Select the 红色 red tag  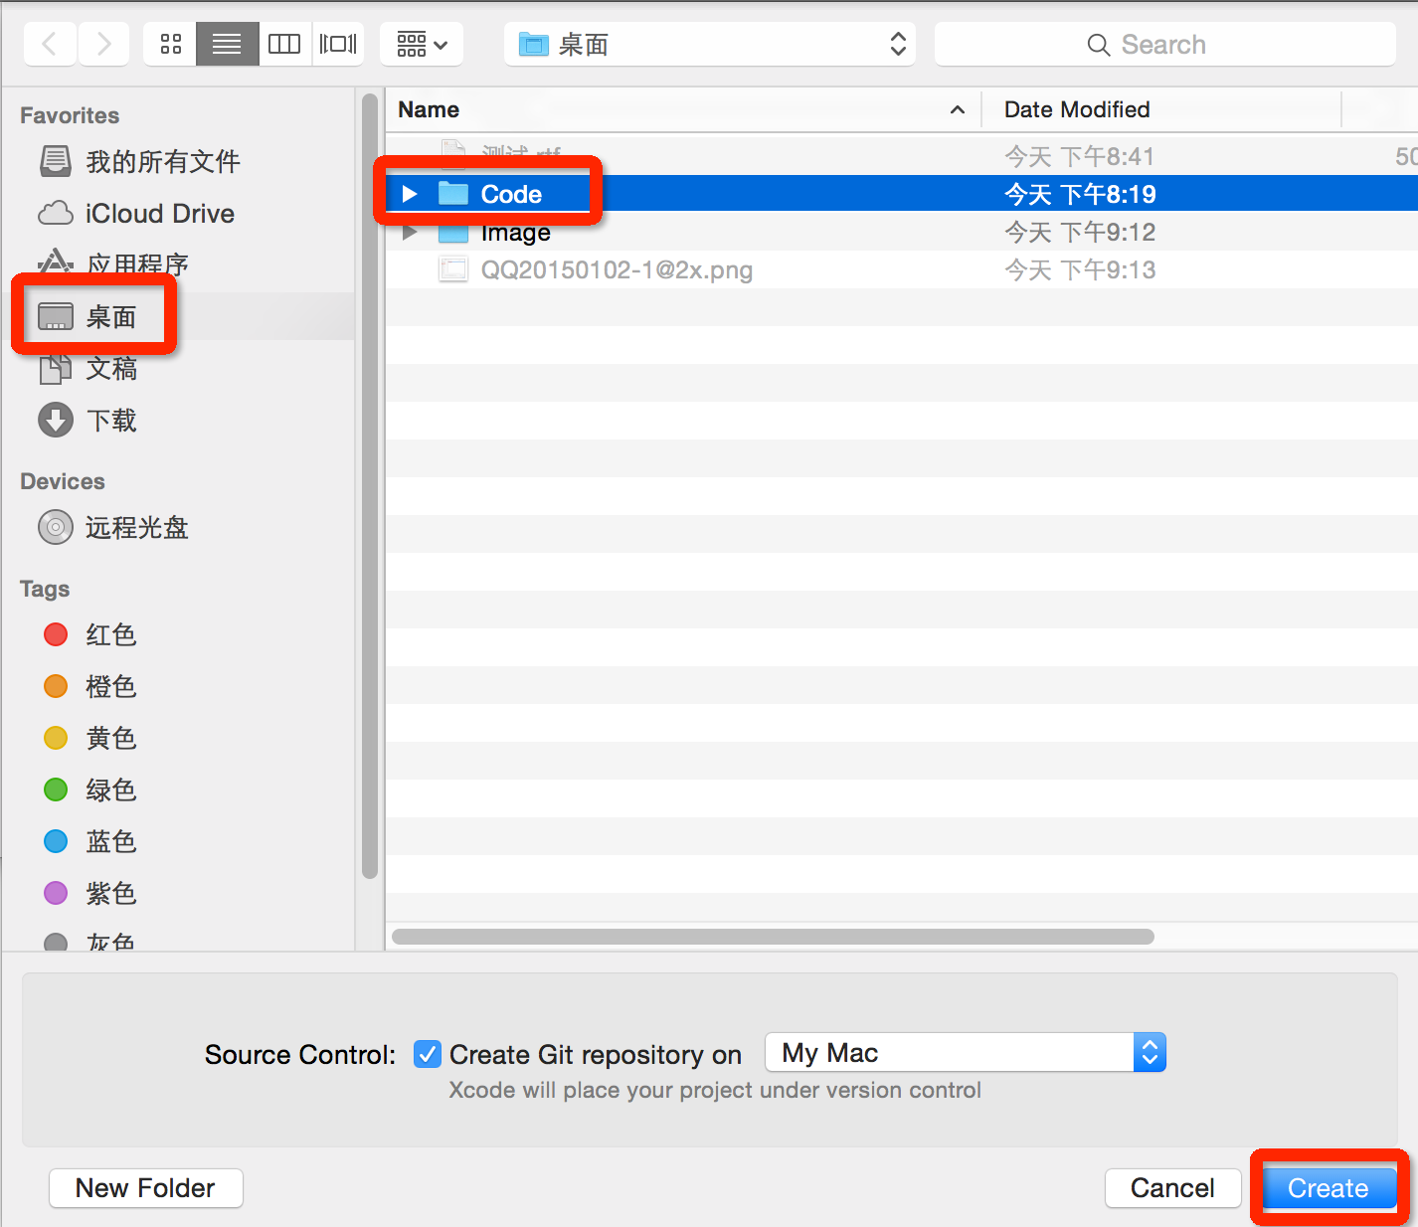click(110, 634)
